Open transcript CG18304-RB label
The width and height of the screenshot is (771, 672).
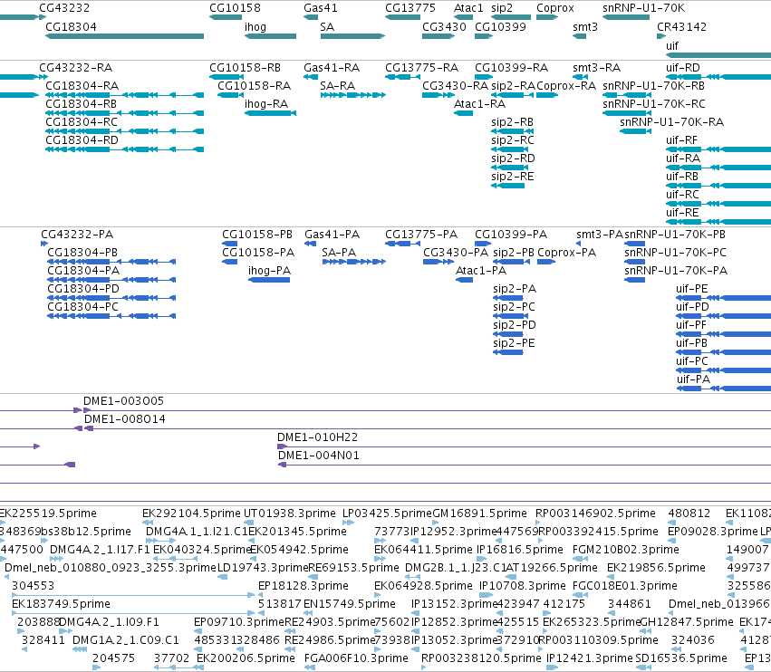click(x=82, y=104)
